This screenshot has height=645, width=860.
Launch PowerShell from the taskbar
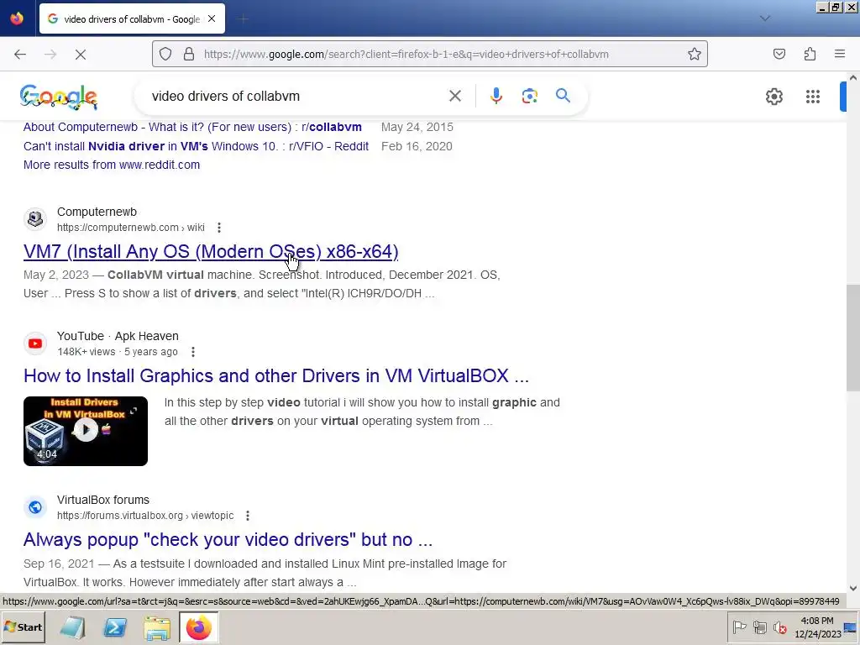click(x=114, y=627)
